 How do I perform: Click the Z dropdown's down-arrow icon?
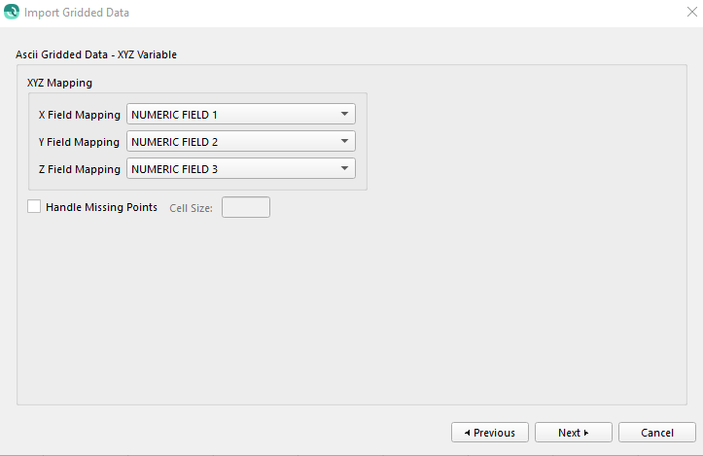coord(345,169)
